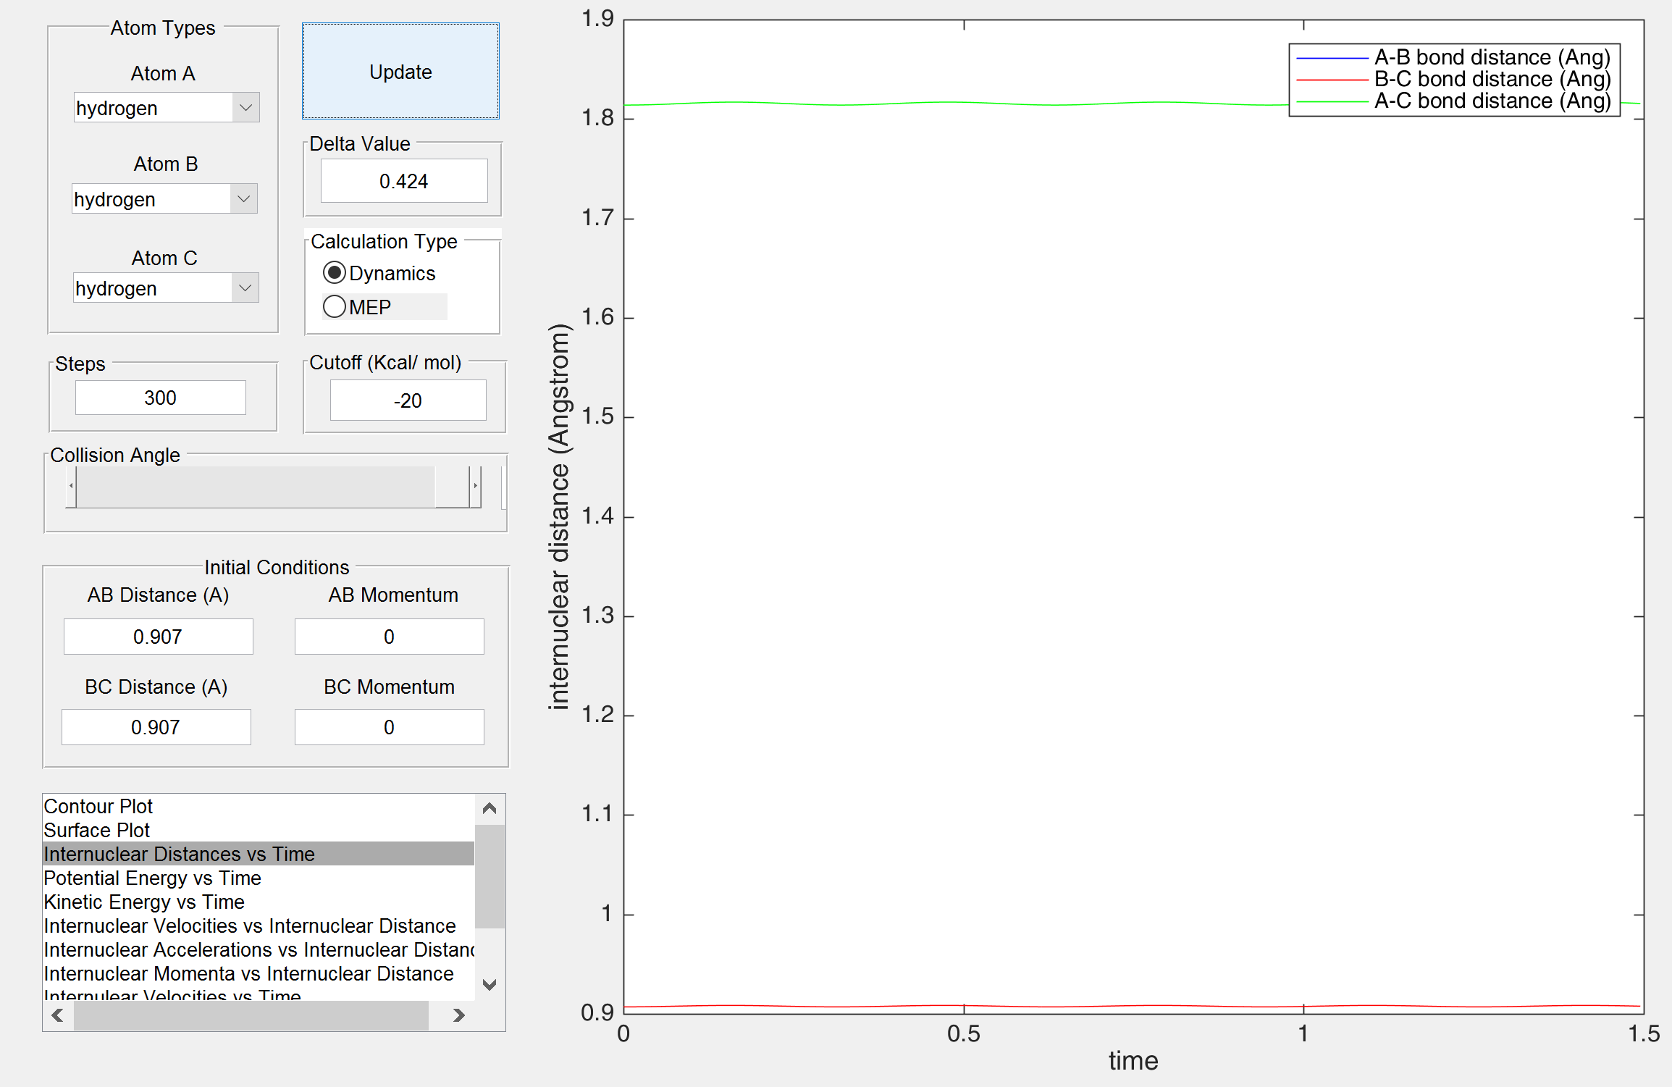Screen dimensions: 1672x1087
Task: Click the AB Momentum input field
Action: point(389,637)
